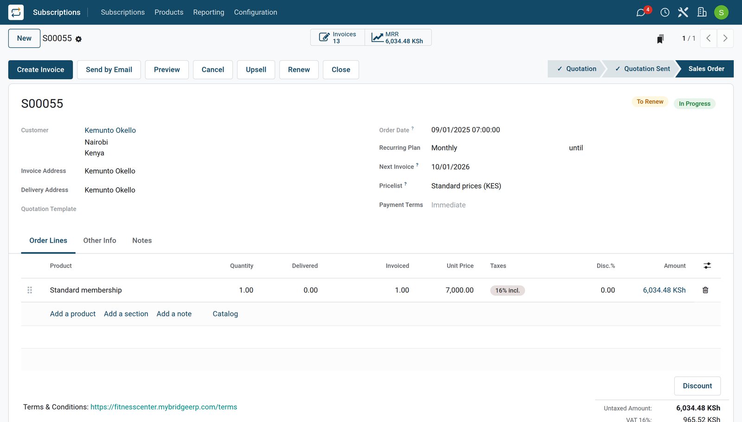Click the Cancel button
The height and width of the screenshot is (422, 742).
(x=213, y=69)
